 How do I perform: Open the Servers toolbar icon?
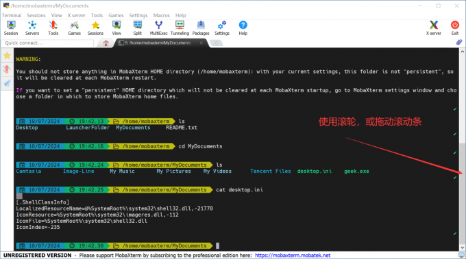click(32, 28)
